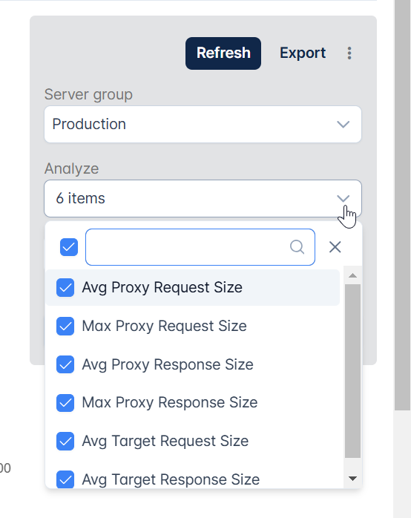Uncheck Avg Target Request Size checkbox
411x518 pixels.
[65, 442]
